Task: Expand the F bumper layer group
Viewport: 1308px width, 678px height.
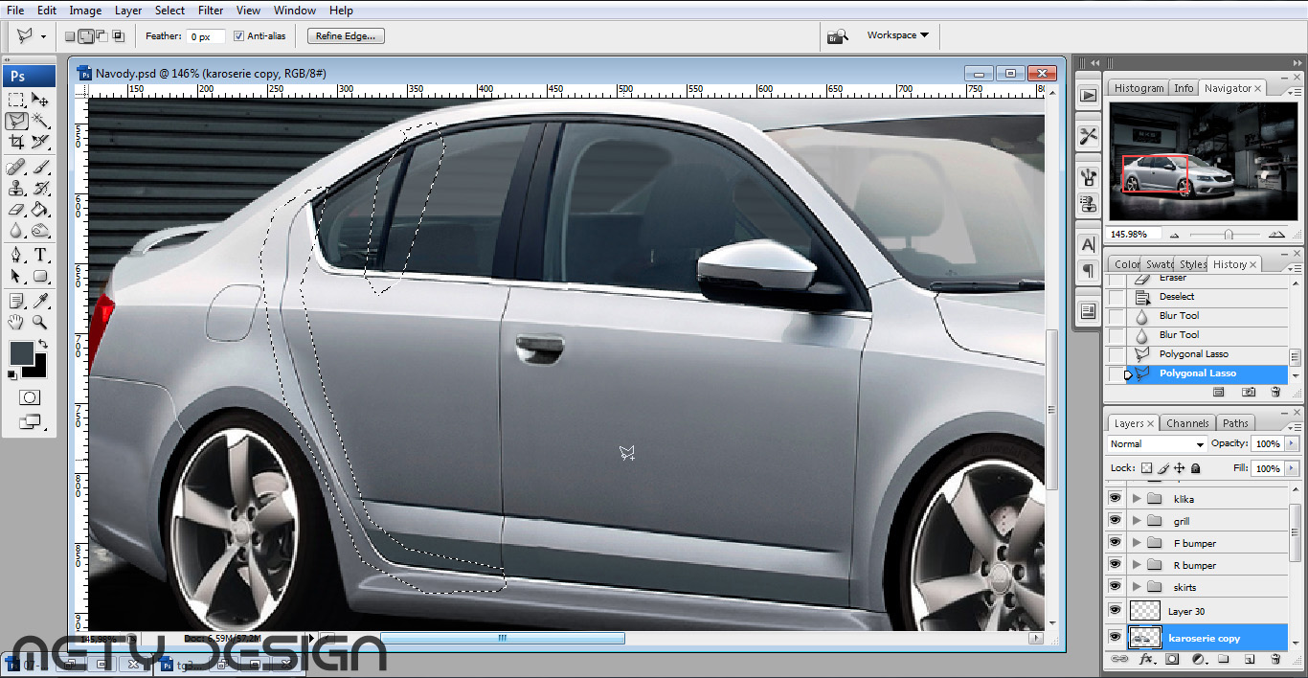Action: pos(1137,543)
